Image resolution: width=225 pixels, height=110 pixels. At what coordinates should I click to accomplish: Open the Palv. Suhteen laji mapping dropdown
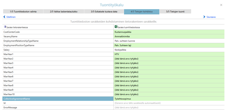[x=169, y=45]
